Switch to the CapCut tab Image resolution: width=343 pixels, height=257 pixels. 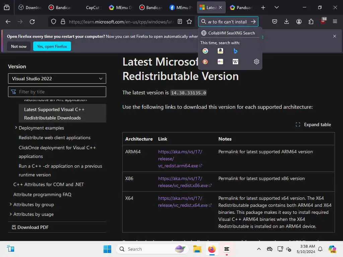click(x=90, y=8)
